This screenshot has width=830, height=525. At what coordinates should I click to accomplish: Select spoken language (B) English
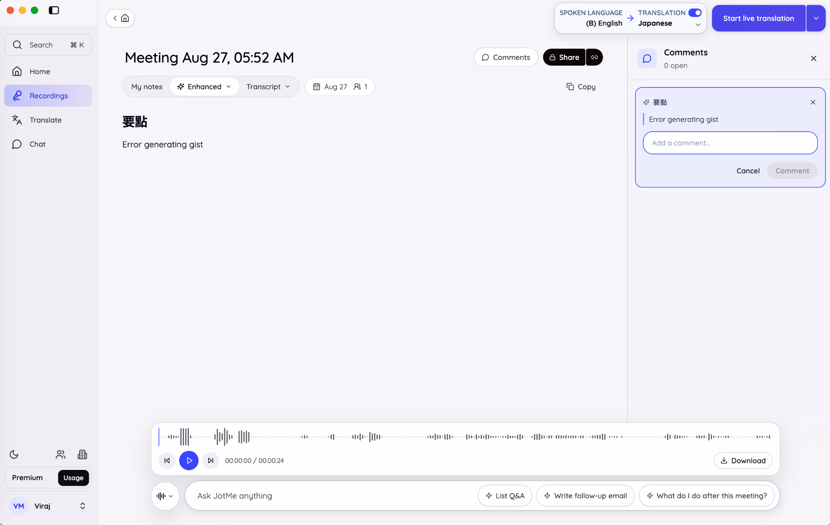(604, 23)
